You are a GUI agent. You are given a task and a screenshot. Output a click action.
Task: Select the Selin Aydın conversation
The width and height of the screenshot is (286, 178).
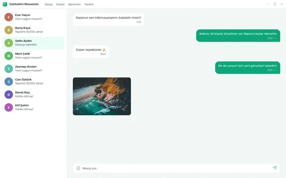point(33,43)
